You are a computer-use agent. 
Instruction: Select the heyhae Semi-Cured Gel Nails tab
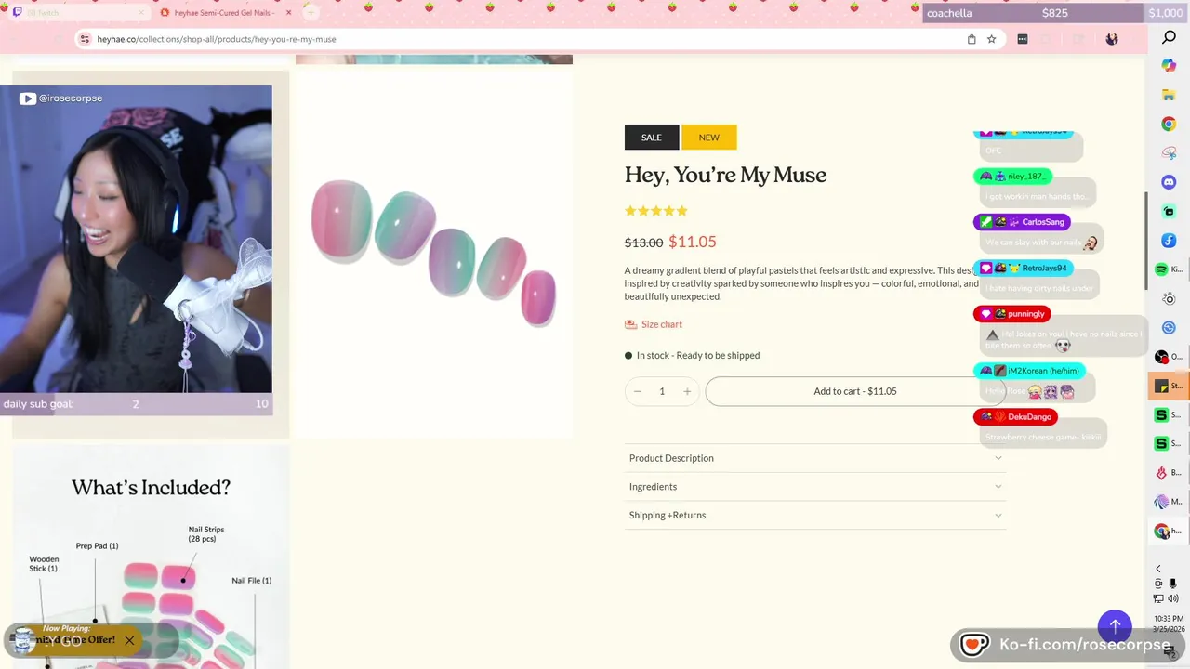pos(223,13)
